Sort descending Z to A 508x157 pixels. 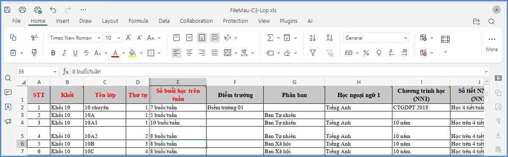[x=330, y=38]
